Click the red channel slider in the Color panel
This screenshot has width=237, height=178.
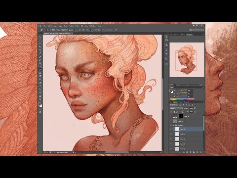182,90
